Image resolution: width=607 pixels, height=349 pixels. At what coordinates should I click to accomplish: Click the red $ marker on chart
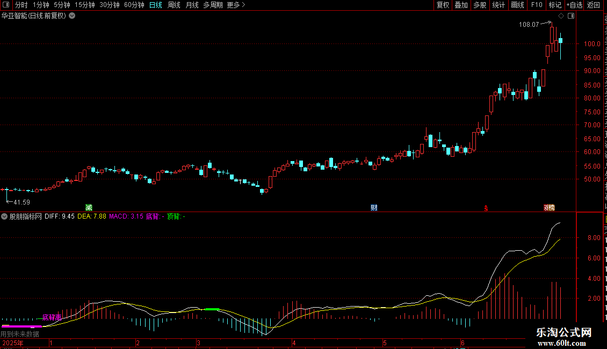click(486, 208)
